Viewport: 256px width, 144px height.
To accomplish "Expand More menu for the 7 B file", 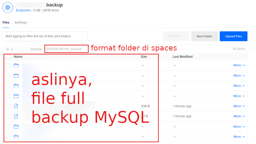I will point(239,116).
